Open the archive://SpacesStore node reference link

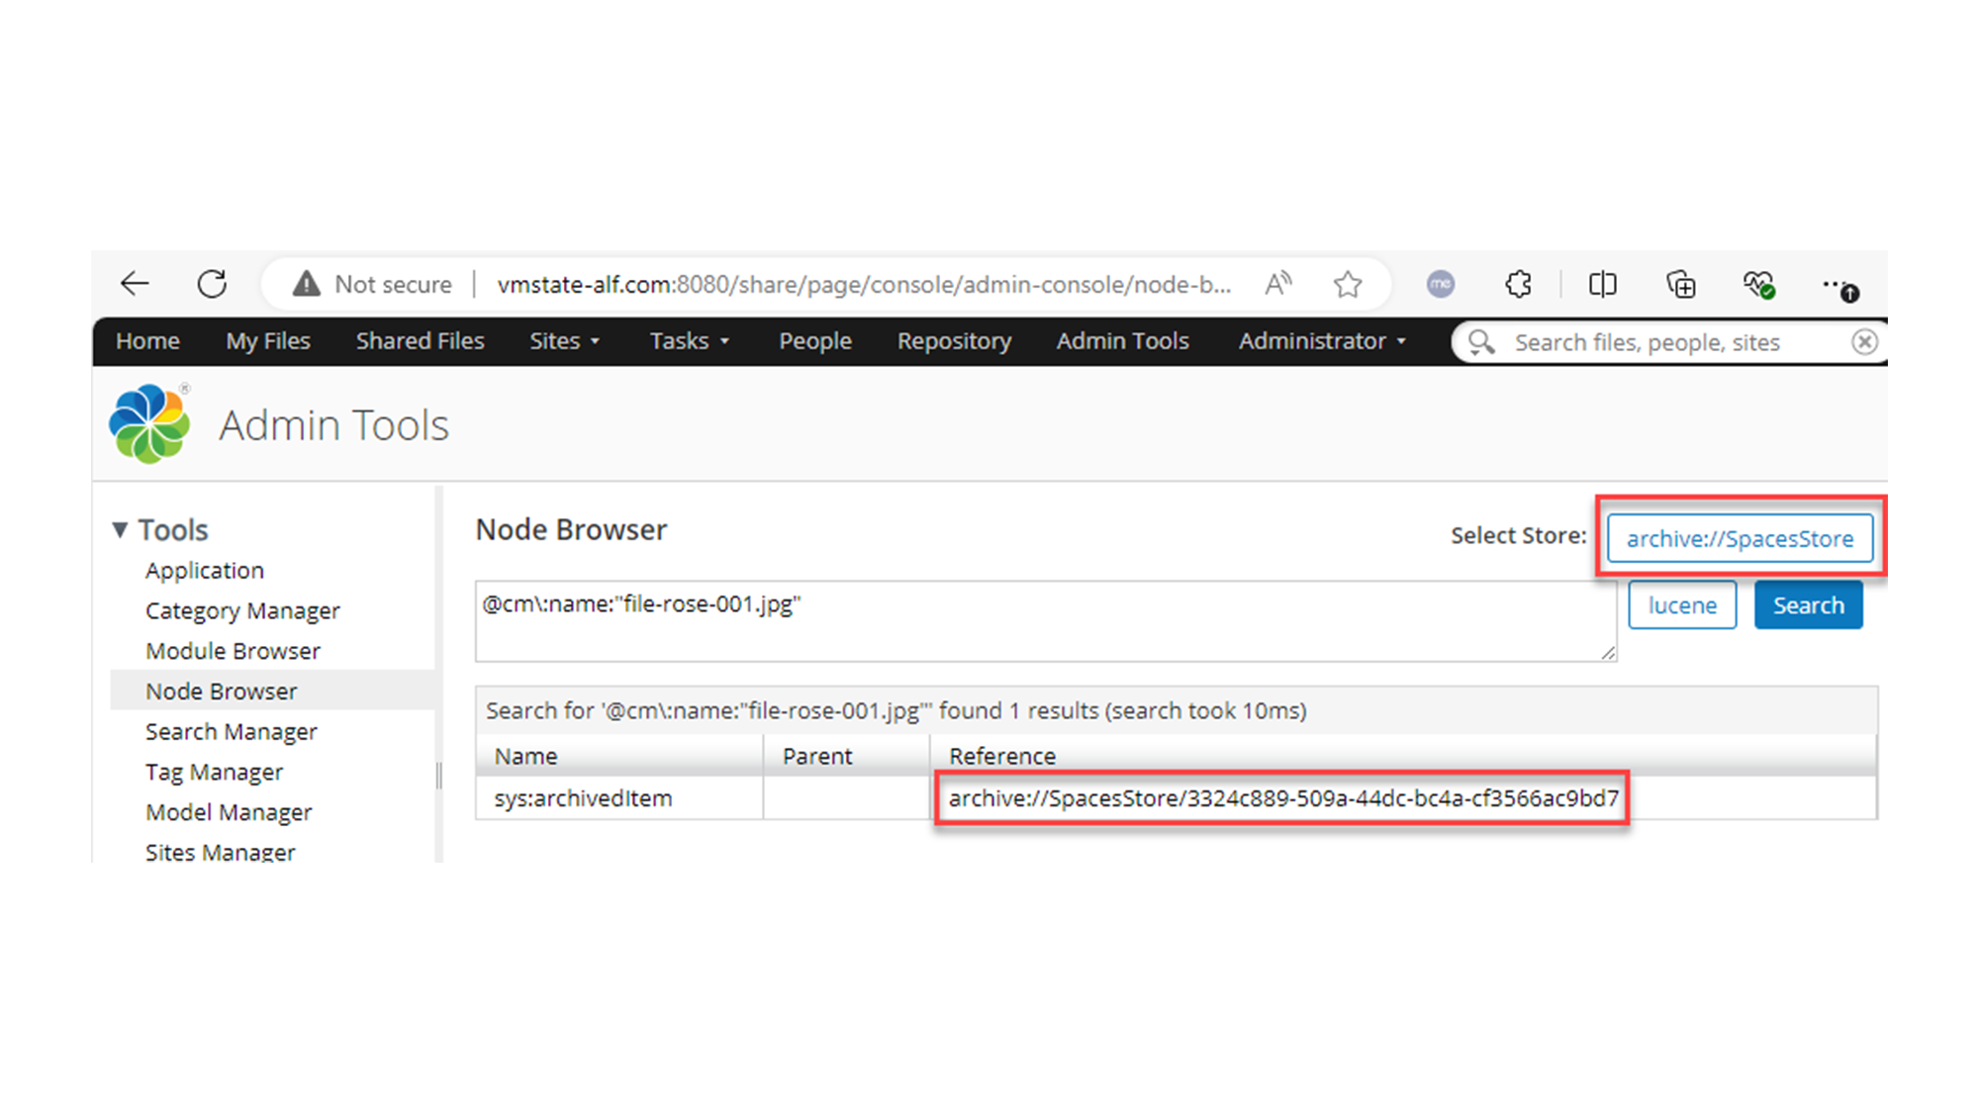1282,798
